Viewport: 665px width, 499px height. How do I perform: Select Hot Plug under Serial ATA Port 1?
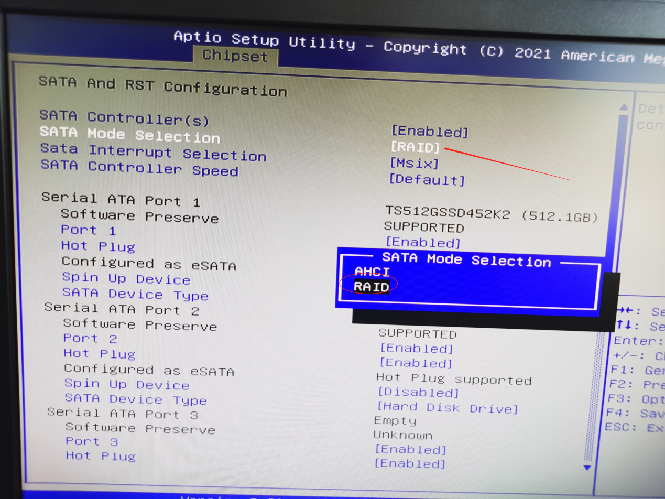[x=98, y=246]
